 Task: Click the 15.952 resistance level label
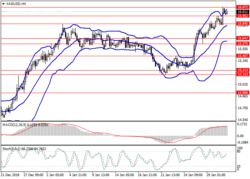pyautogui.click(x=242, y=16)
